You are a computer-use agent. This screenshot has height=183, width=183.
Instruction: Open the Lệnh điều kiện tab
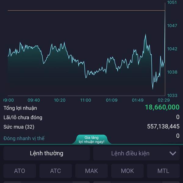tap(136, 153)
